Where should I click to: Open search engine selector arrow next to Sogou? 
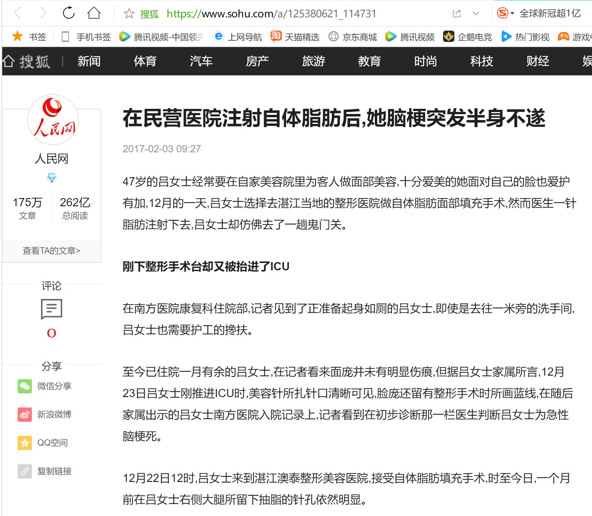[512, 13]
